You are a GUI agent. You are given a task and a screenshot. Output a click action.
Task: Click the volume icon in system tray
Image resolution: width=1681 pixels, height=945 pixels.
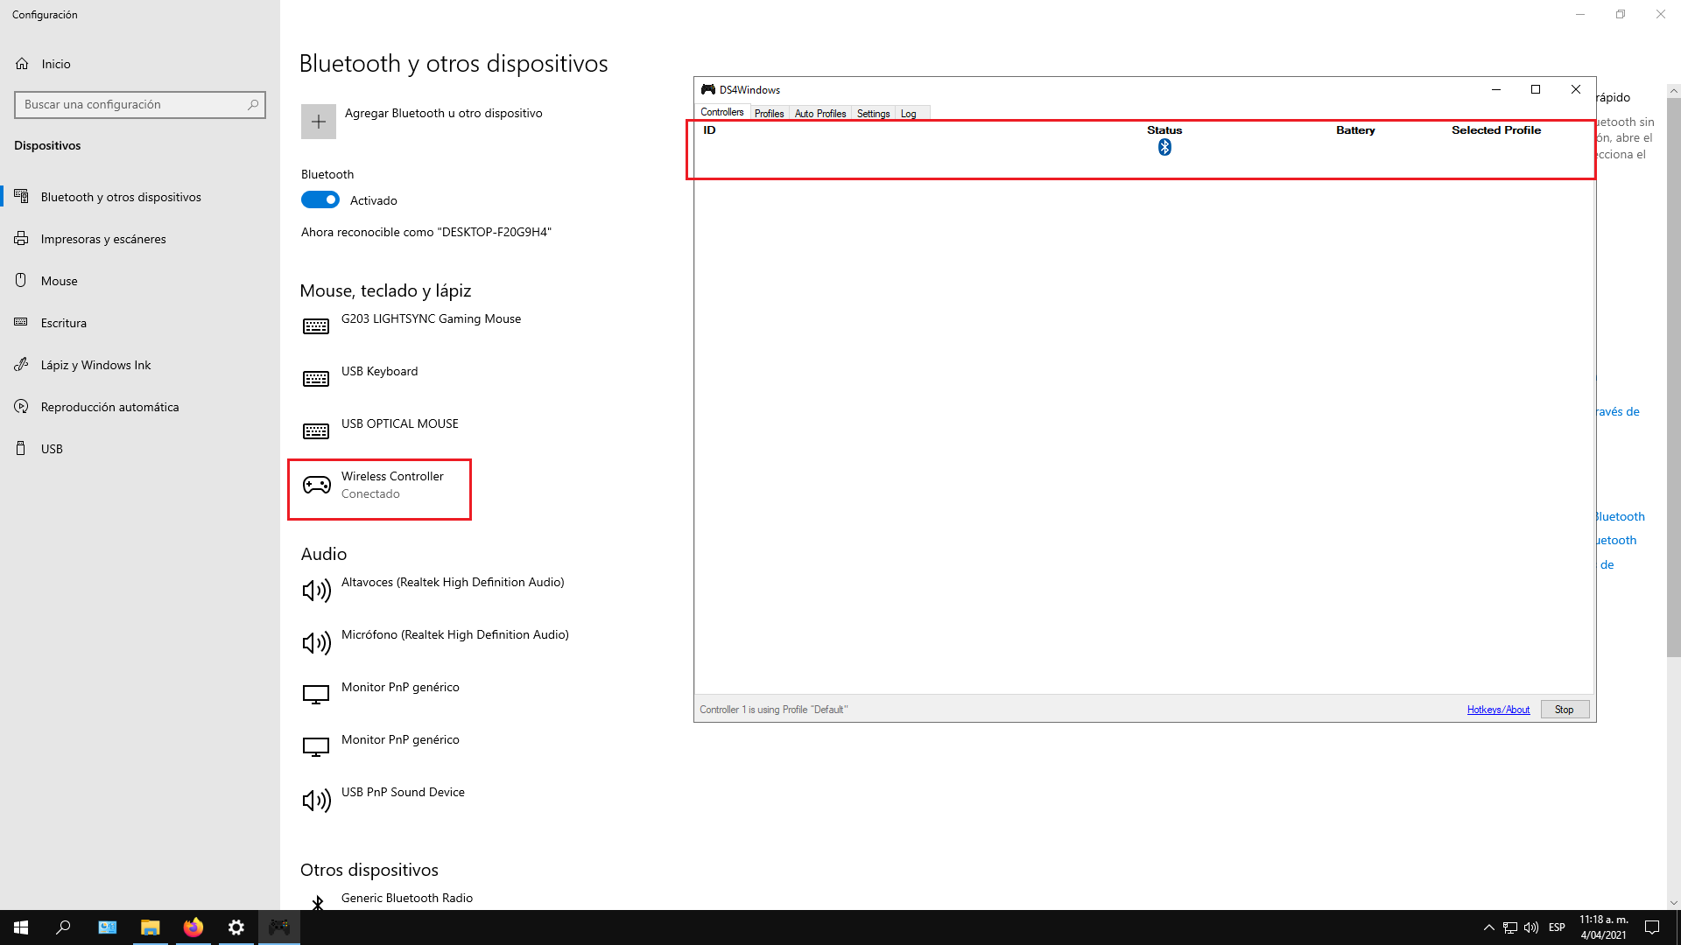pyautogui.click(x=1531, y=927)
